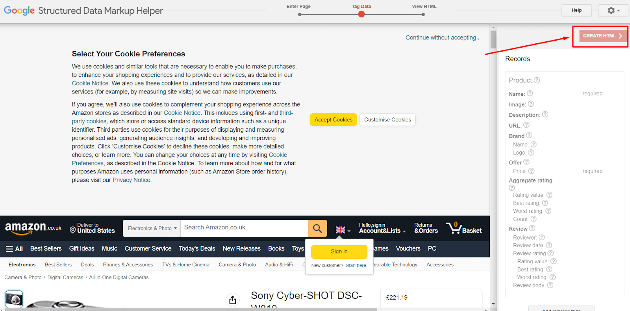
Task: Expand the Electronics & Photo search category dropdown
Action: (152, 228)
